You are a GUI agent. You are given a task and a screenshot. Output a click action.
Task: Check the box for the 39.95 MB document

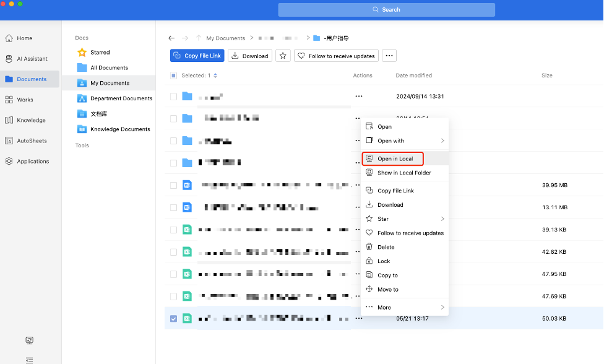click(x=173, y=185)
